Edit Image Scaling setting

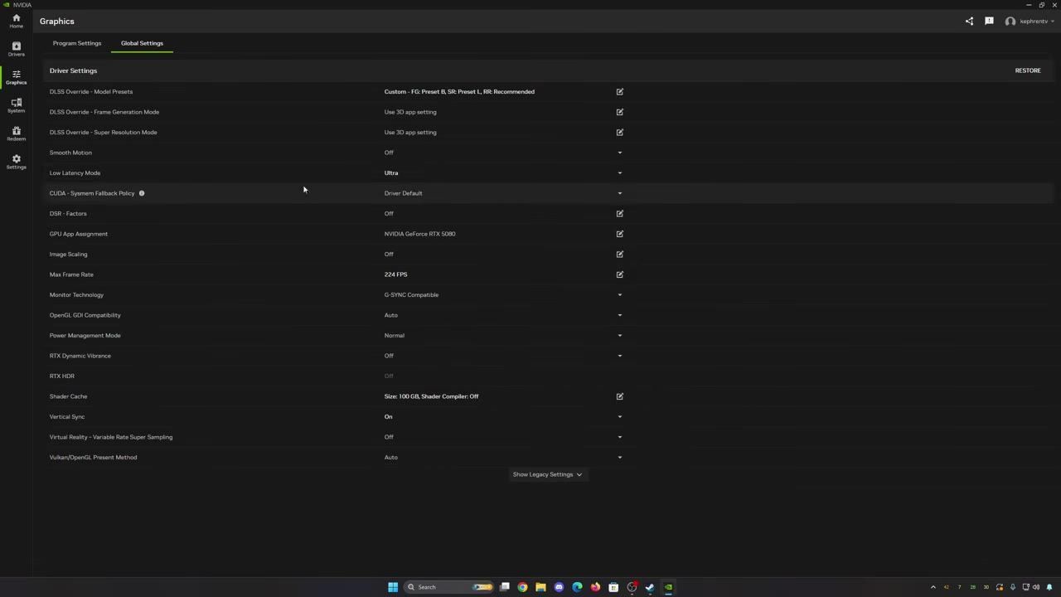pyautogui.click(x=619, y=254)
